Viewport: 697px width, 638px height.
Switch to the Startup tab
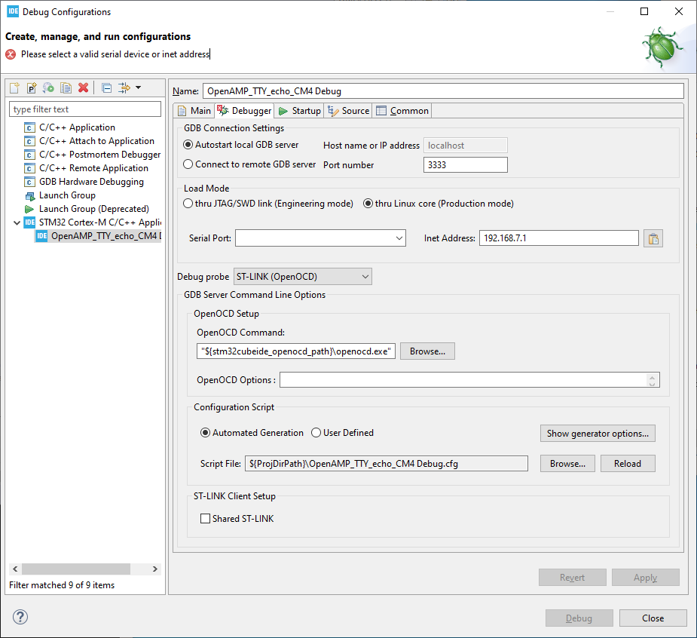(300, 111)
